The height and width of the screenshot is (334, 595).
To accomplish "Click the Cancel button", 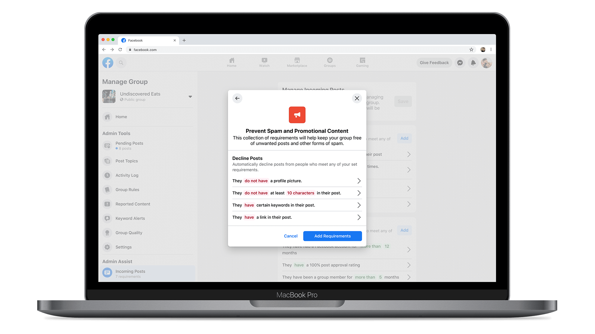I will 291,236.
